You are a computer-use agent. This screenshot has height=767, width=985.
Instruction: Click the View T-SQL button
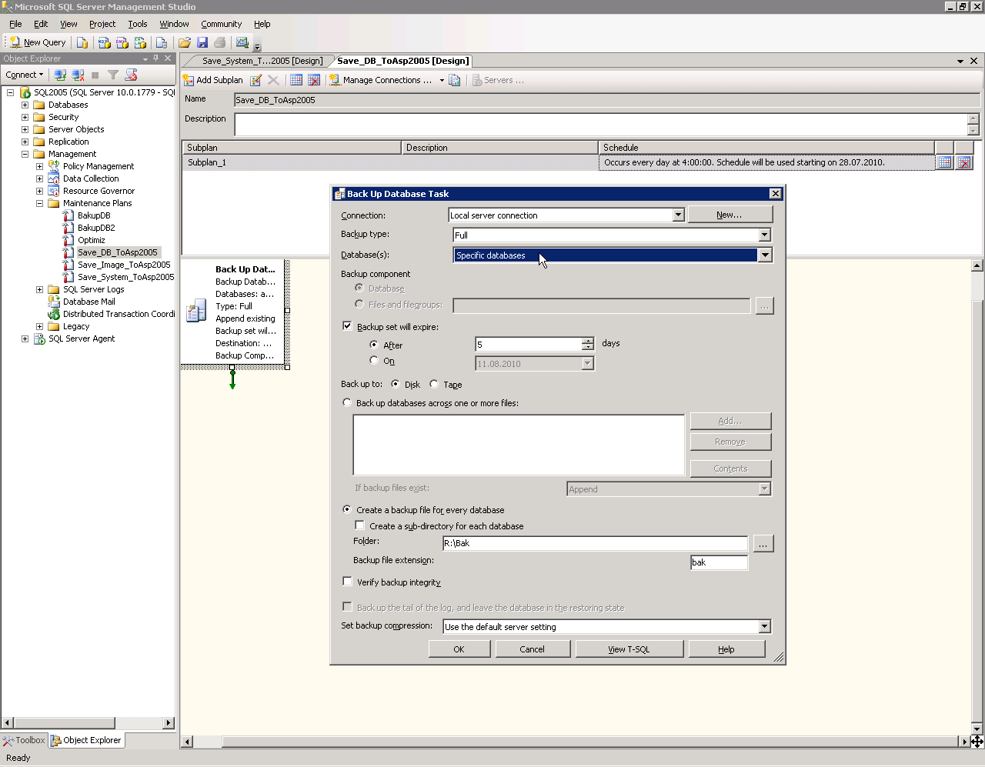pyautogui.click(x=629, y=649)
